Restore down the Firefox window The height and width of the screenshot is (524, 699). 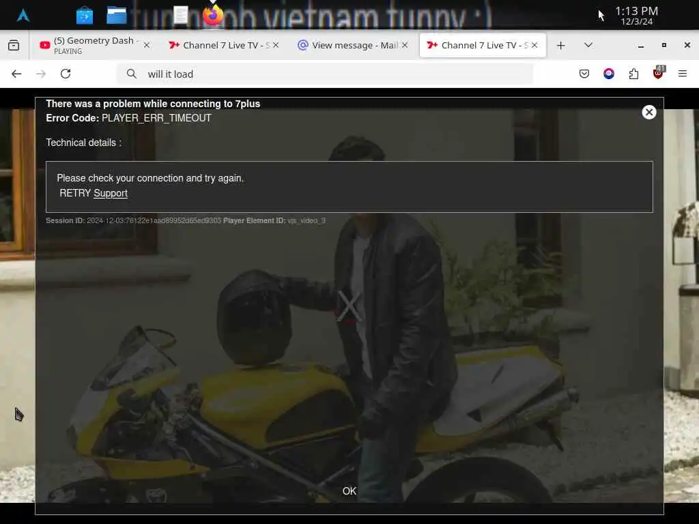(664, 46)
